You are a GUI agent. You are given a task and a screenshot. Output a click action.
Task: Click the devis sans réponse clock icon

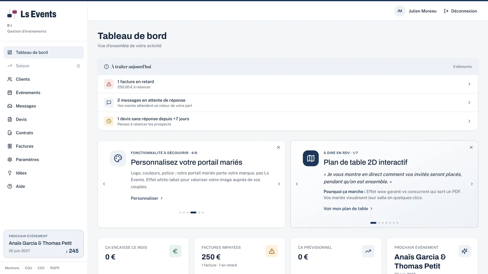(109, 121)
